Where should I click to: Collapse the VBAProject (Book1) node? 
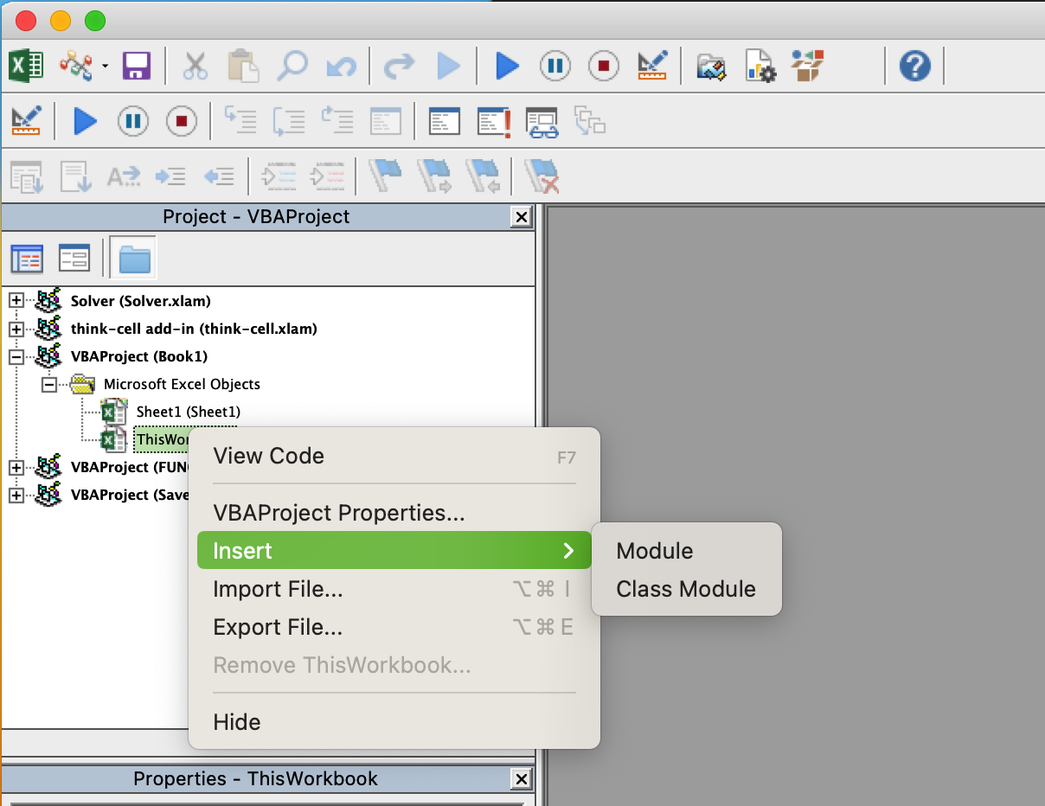pos(16,356)
